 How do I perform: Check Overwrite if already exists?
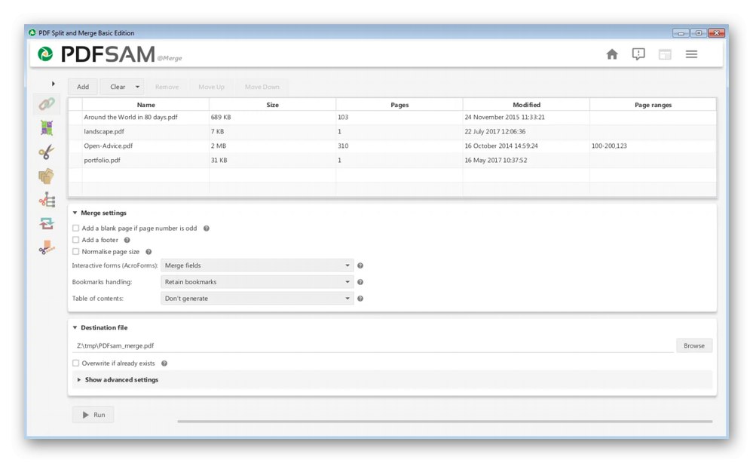(x=75, y=363)
